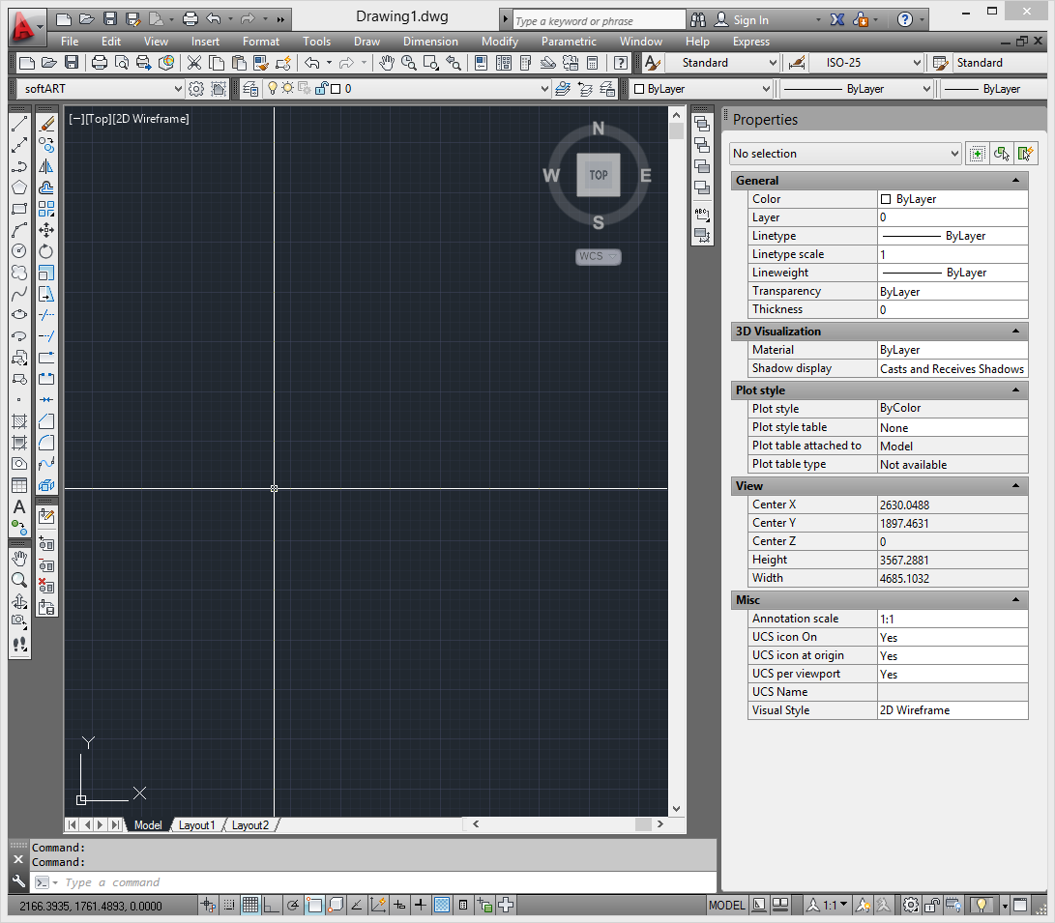This screenshot has height=923, width=1055.
Task: Select the Move modify tool
Action: pyautogui.click(x=46, y=230)
